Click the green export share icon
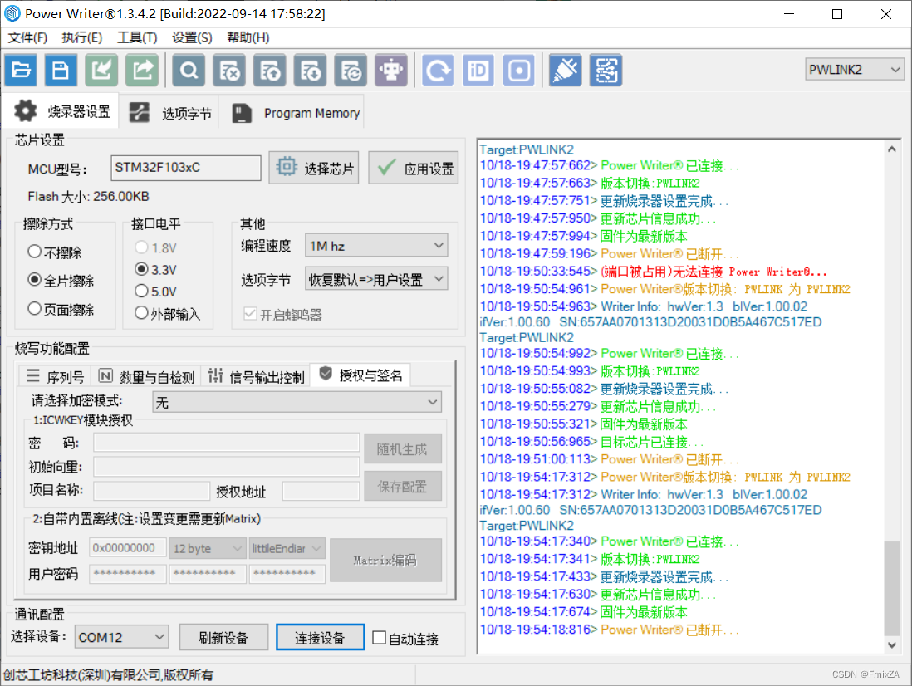This screenshot has height=686, width=912. pos(143,71)
